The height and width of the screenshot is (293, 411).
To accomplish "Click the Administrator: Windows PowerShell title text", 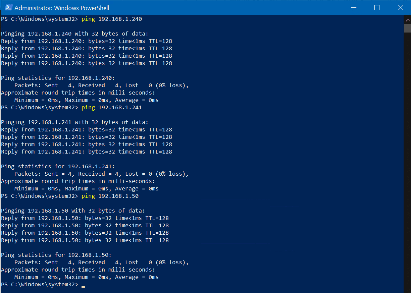I will pyautogui.click(x=61, y=7).
